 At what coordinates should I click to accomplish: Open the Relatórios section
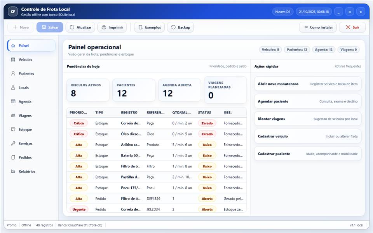click(x=31, y=171)
